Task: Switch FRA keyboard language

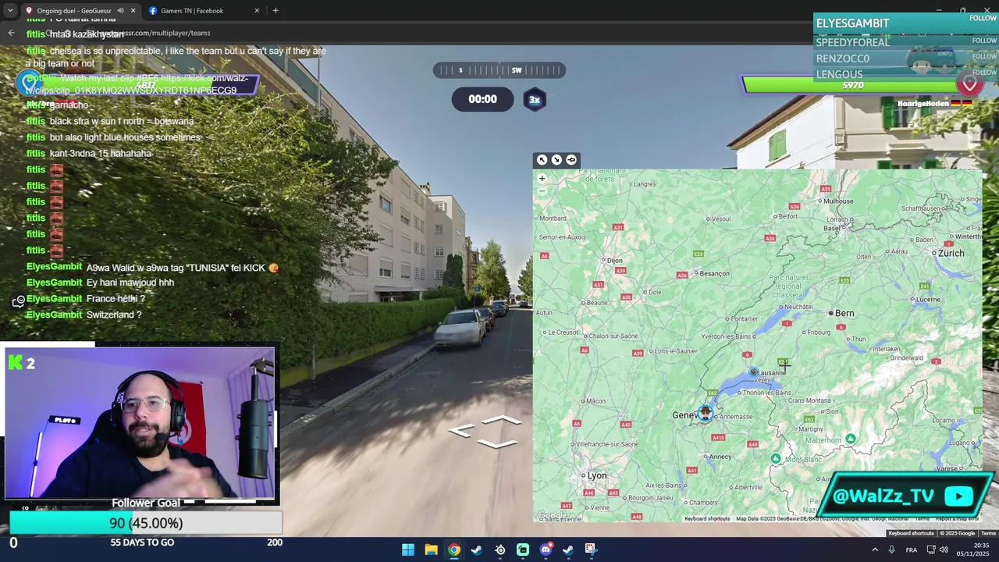Action: [x=912, y=550]
